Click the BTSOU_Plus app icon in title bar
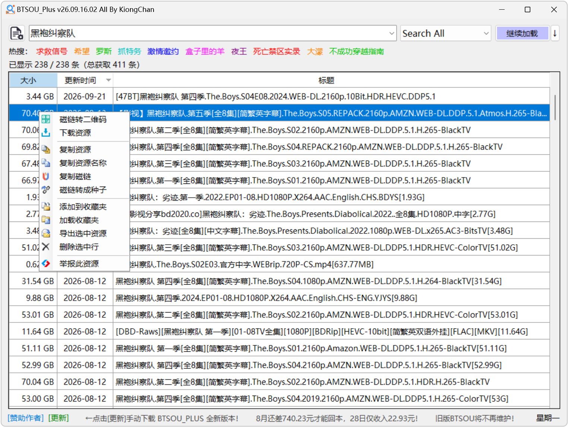 pos(10,9)
